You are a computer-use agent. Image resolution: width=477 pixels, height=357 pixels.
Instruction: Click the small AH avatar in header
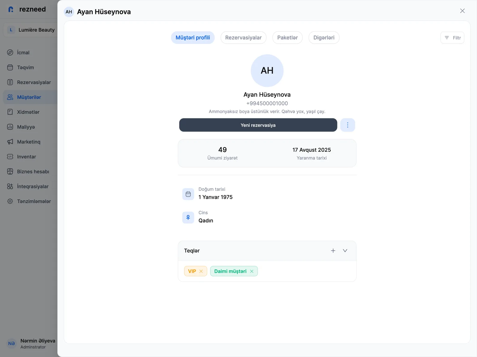(x=69, y=12)
